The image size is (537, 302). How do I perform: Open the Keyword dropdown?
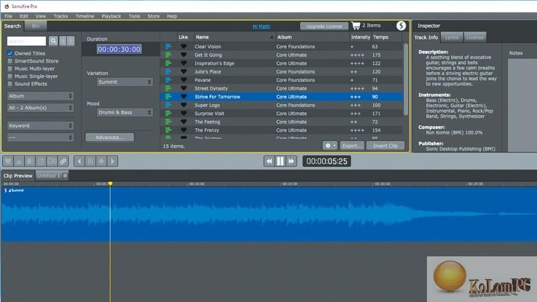pos(40,125)
